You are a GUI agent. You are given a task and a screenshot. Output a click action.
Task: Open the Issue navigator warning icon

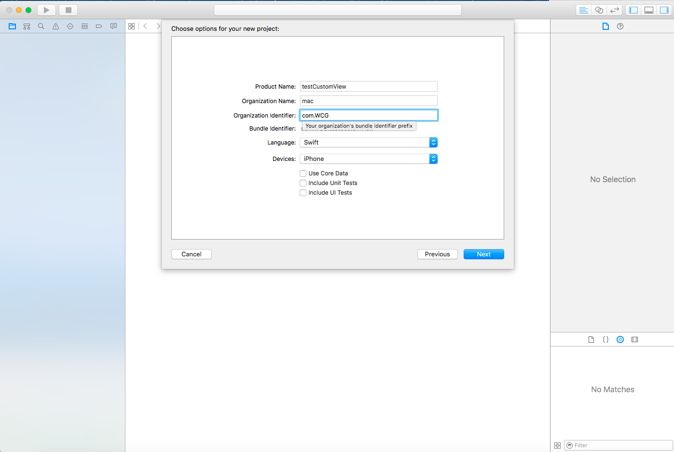56,27
